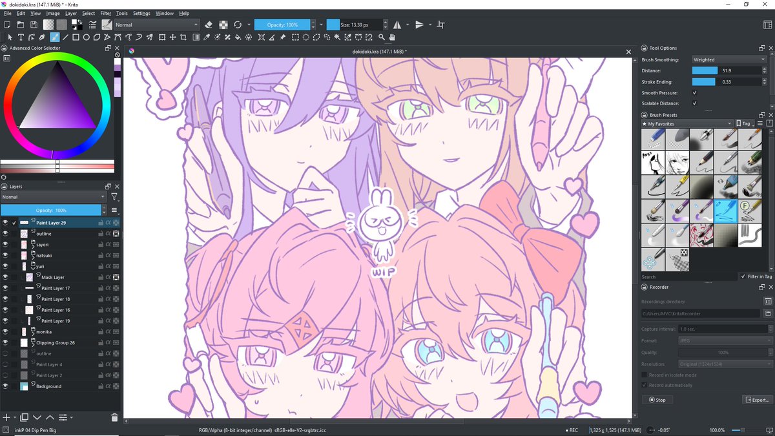Toggle the Filter in Tag checkbox
Screen dimensions: 775x436
[x=743, y=276]
